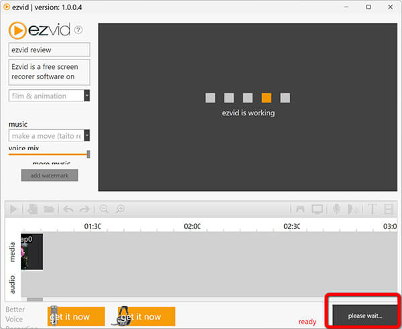Maximize the ezvid window
Viewport: 402px width, 329px height.
(x=368, y=7)
